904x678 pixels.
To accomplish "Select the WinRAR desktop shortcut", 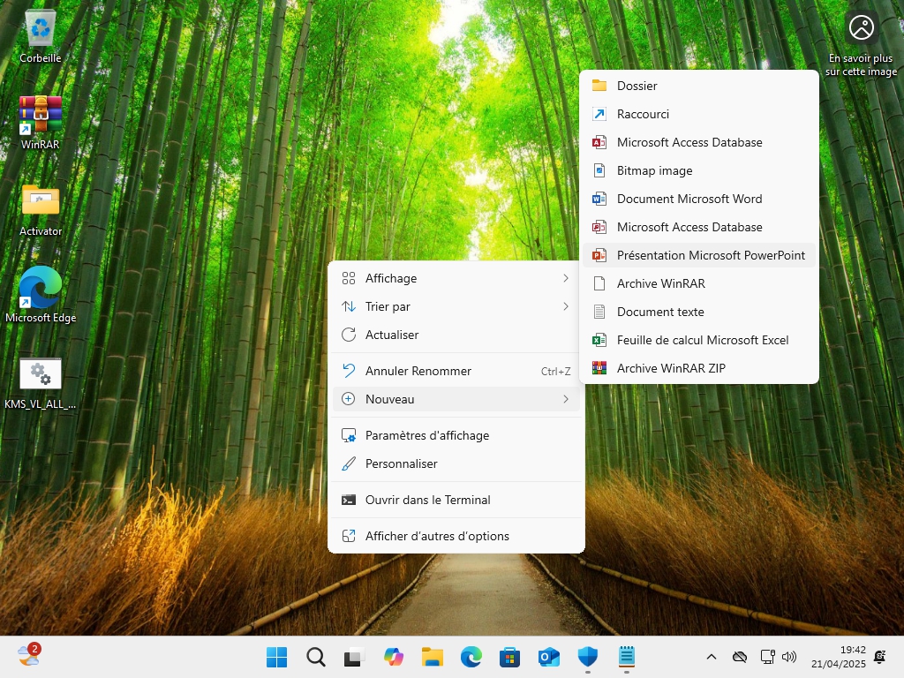I will (41, 116).
